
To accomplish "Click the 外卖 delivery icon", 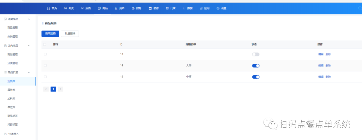I will [65, 8].
